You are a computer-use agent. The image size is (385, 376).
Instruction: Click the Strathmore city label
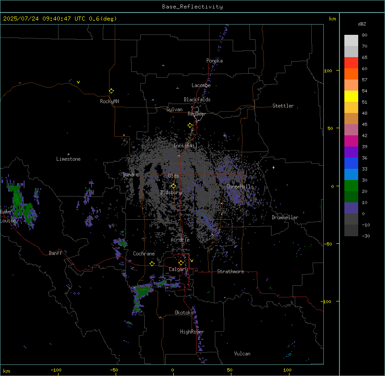pyautogui.click(x=230, y=272)
